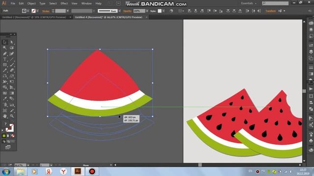Image resolution: width=314 pixels, height=176 pixels.
Task: Select the Selection tool (black arrow)
Action: (5, 42)
